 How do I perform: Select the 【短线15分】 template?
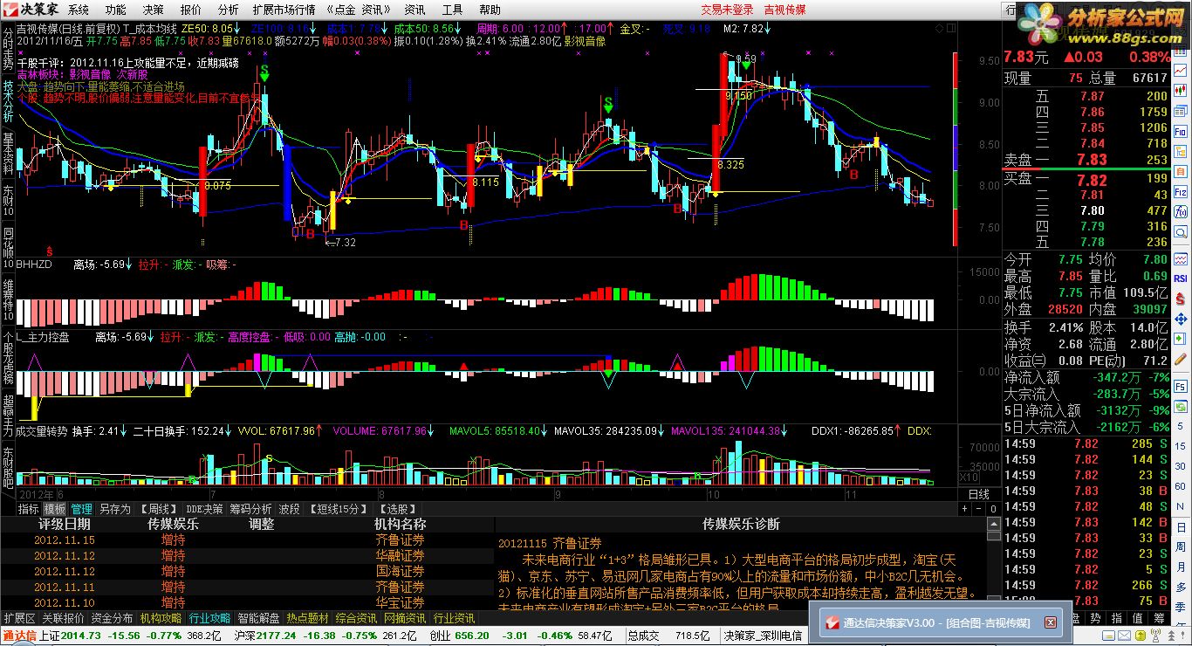click(338, 509)
